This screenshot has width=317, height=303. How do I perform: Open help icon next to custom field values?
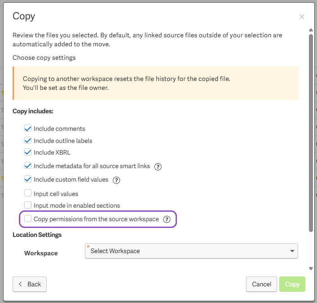(116, 180)
